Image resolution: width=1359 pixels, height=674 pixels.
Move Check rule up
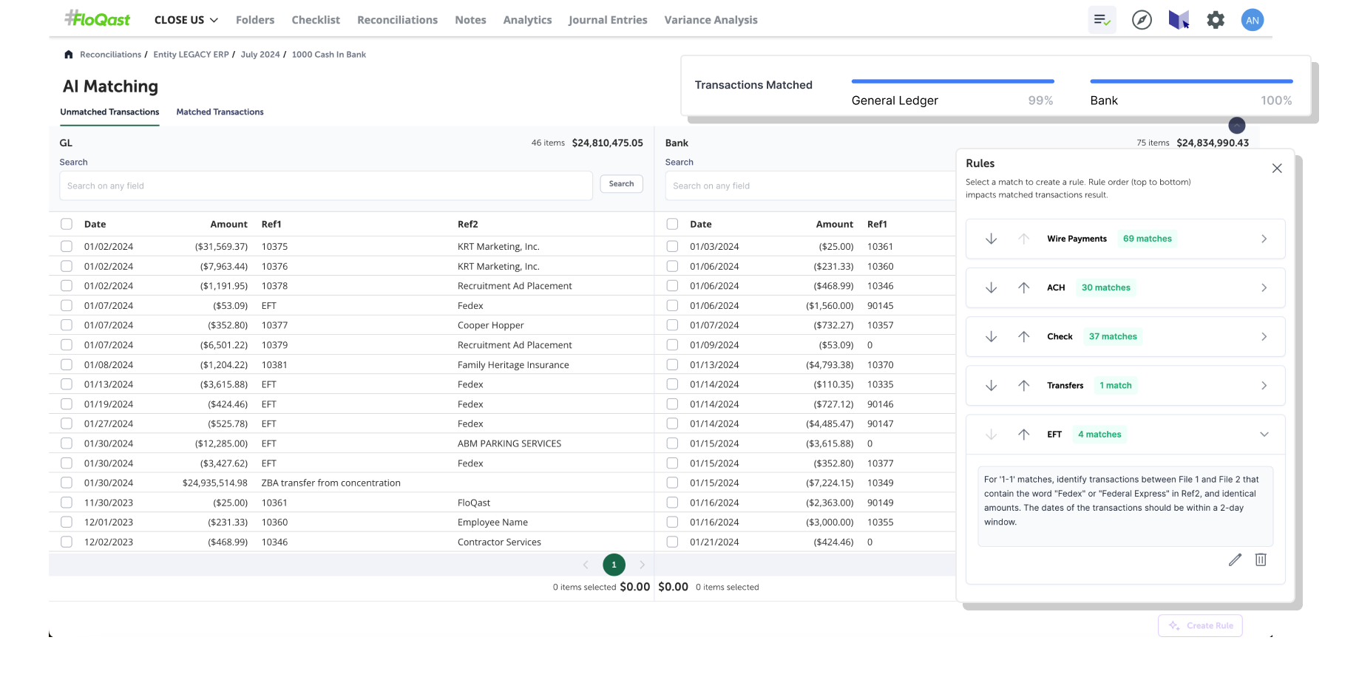coord(1023,336)
